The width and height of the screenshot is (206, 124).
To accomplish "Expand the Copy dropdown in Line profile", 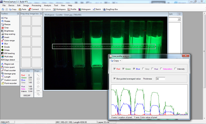I will point(120,61).
